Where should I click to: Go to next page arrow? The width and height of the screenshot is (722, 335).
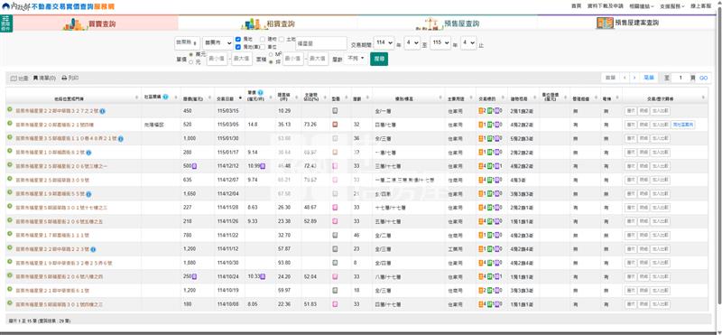point(635,78)
